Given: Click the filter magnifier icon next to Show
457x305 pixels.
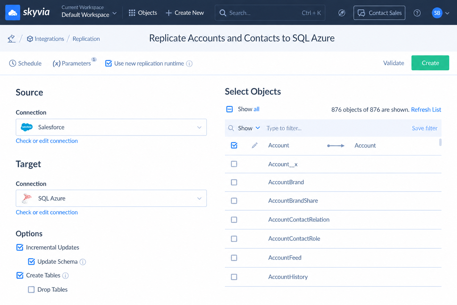Looking at the screenshot, I should coord(231,128).
